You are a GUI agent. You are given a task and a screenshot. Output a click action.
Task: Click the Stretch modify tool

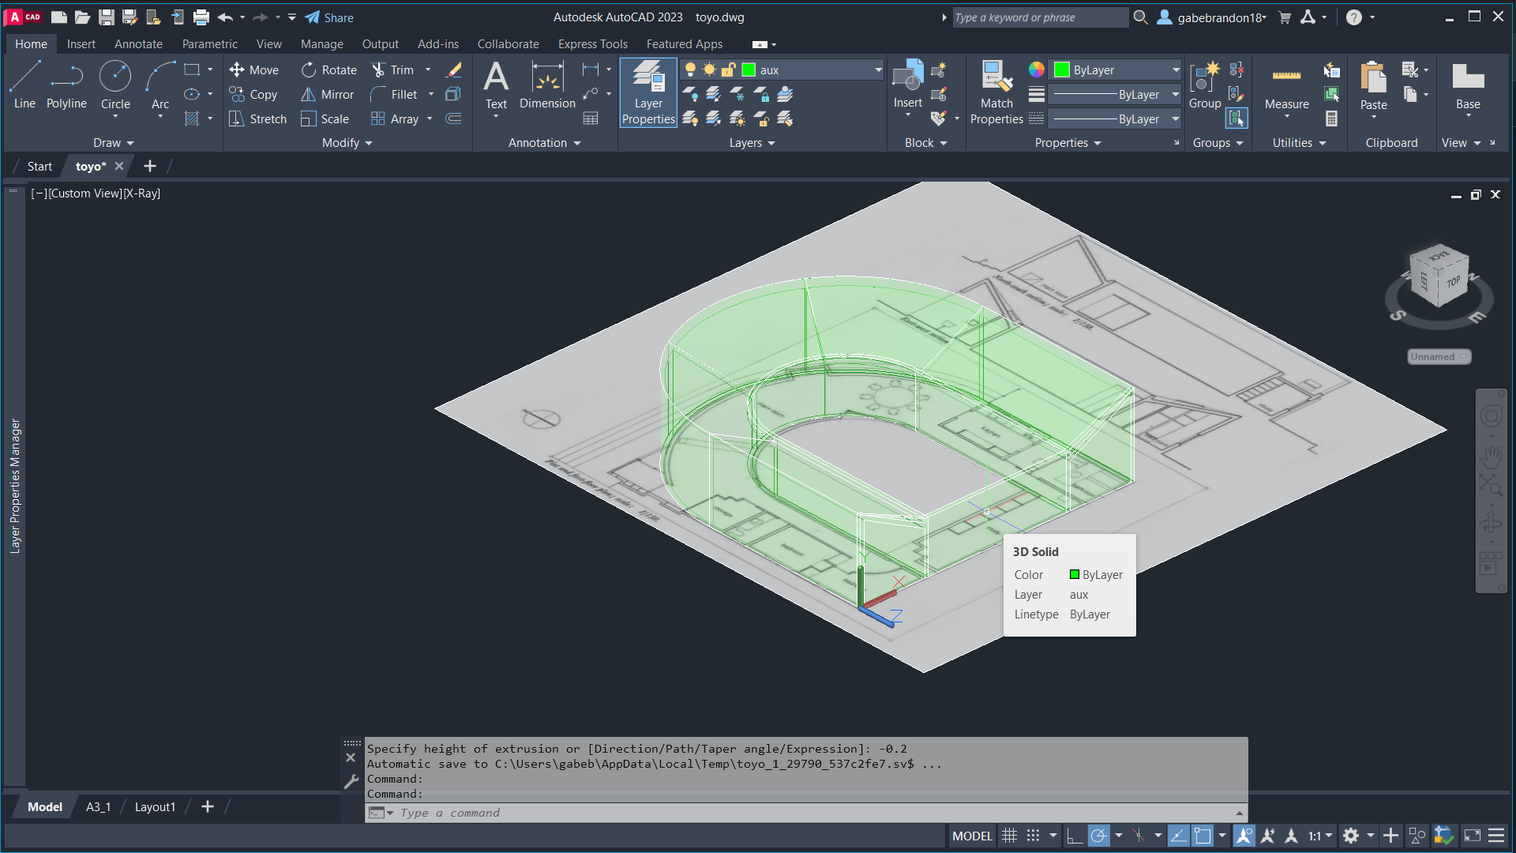tap(257, 119)
